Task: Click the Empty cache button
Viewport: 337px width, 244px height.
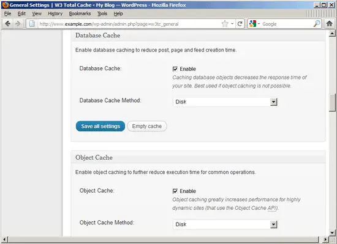Action: 147,127
